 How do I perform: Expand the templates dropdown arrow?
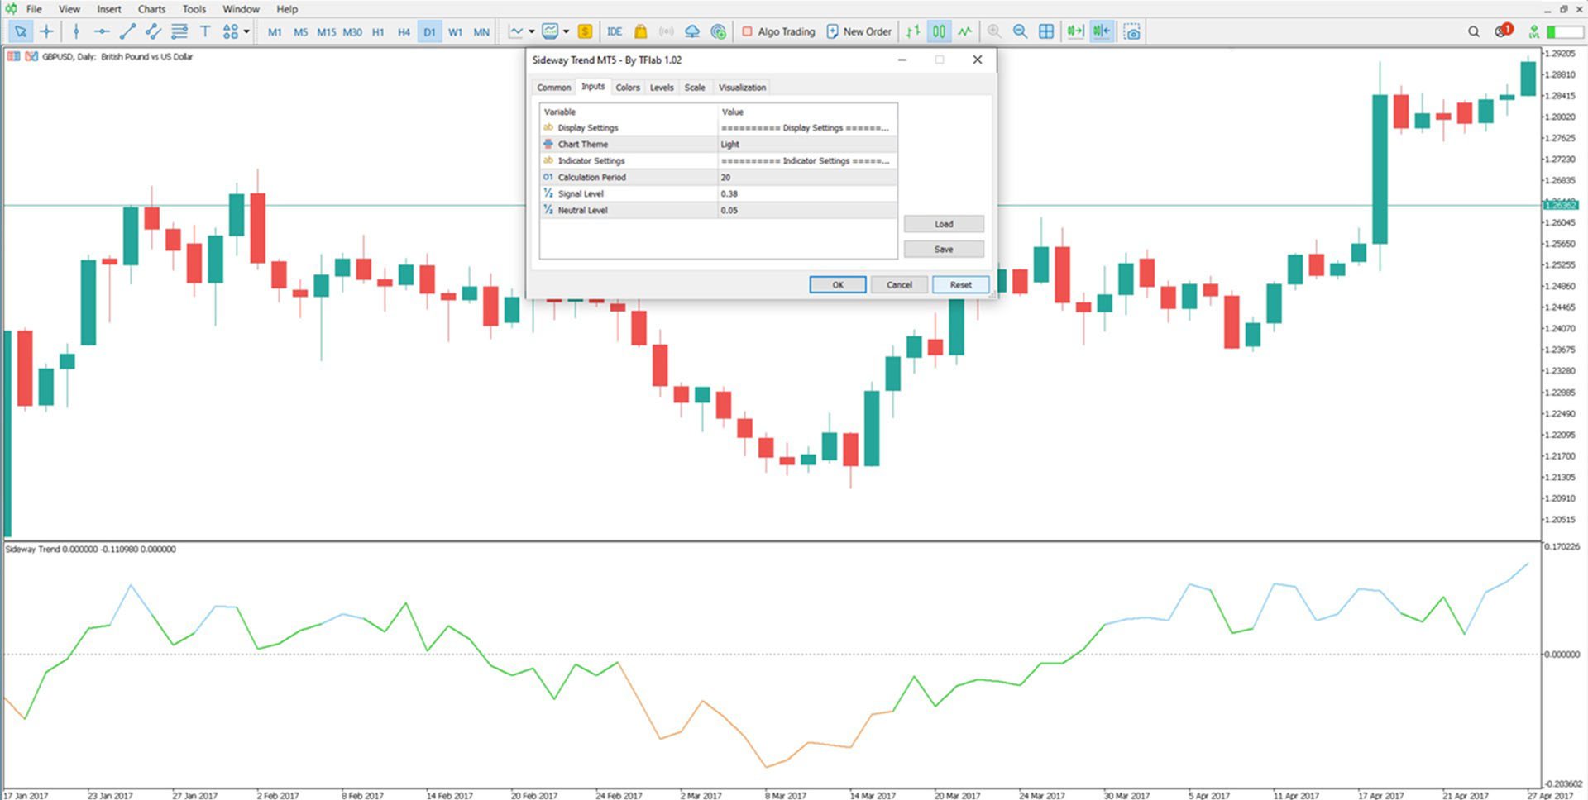[566, 31]
